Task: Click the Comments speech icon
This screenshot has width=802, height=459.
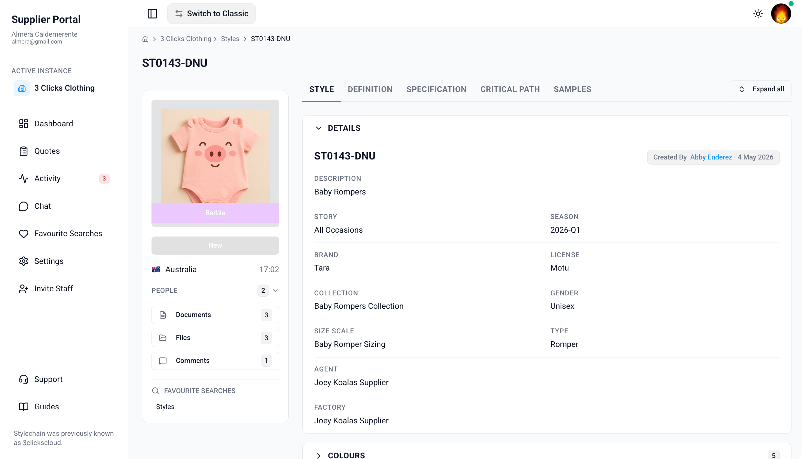Action: 163,361
